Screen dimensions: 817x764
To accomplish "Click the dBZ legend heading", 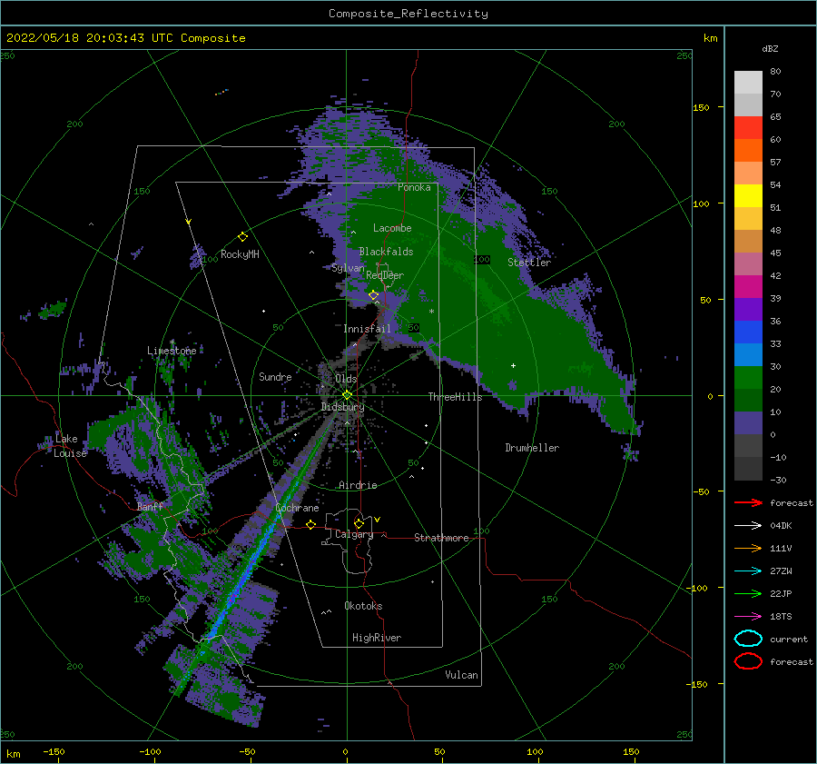I will point(770,48).
